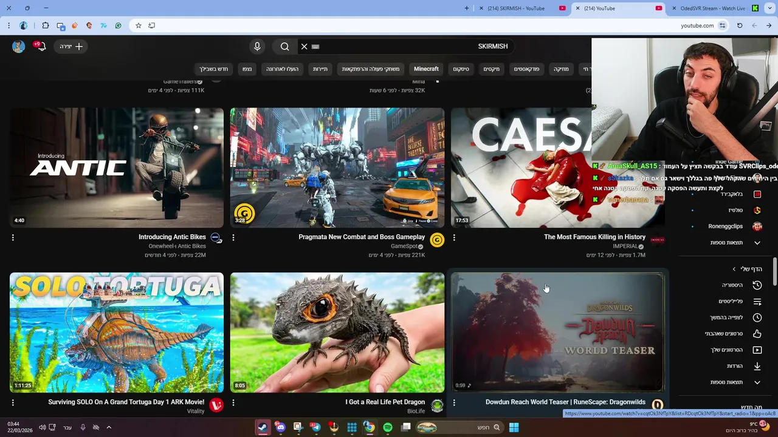Image resolution: width=778 pixels, height=437 pixels.
Task: Open Vitality channel avatar
Action: [x=216, y=405]
